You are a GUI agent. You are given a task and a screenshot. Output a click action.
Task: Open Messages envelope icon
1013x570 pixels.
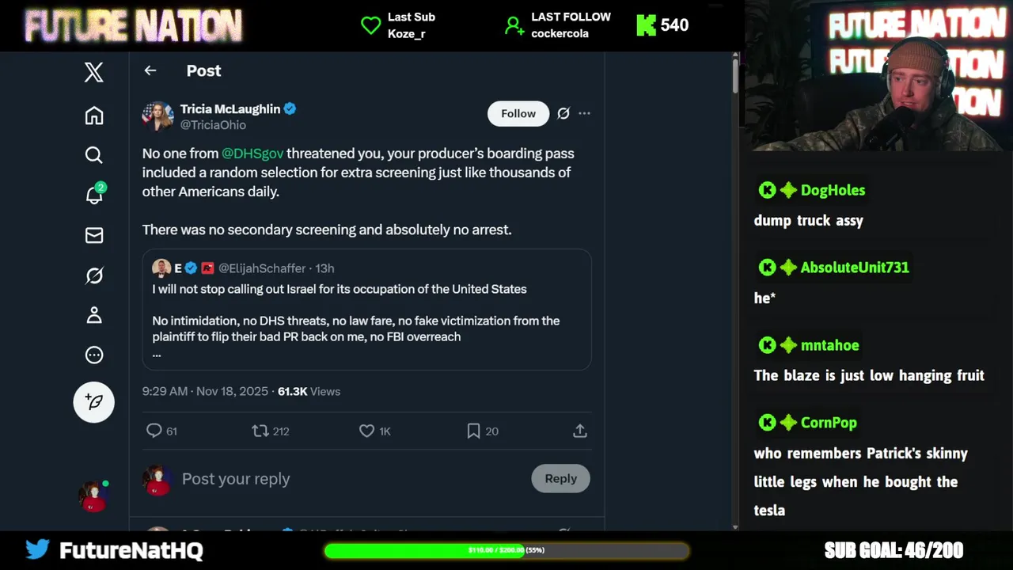pos(94,235)
